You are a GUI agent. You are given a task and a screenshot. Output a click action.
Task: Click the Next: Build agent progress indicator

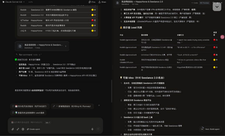[210, 129]
